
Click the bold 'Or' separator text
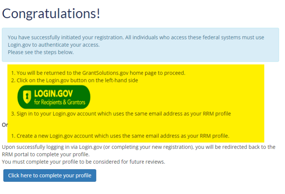[x=5, y=125]
